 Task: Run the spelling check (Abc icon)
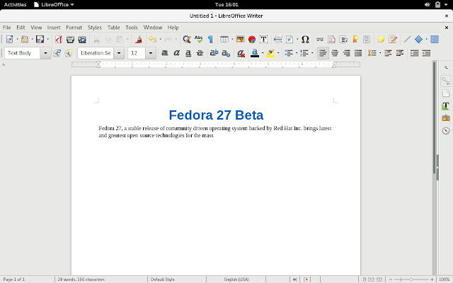(198, 39)
